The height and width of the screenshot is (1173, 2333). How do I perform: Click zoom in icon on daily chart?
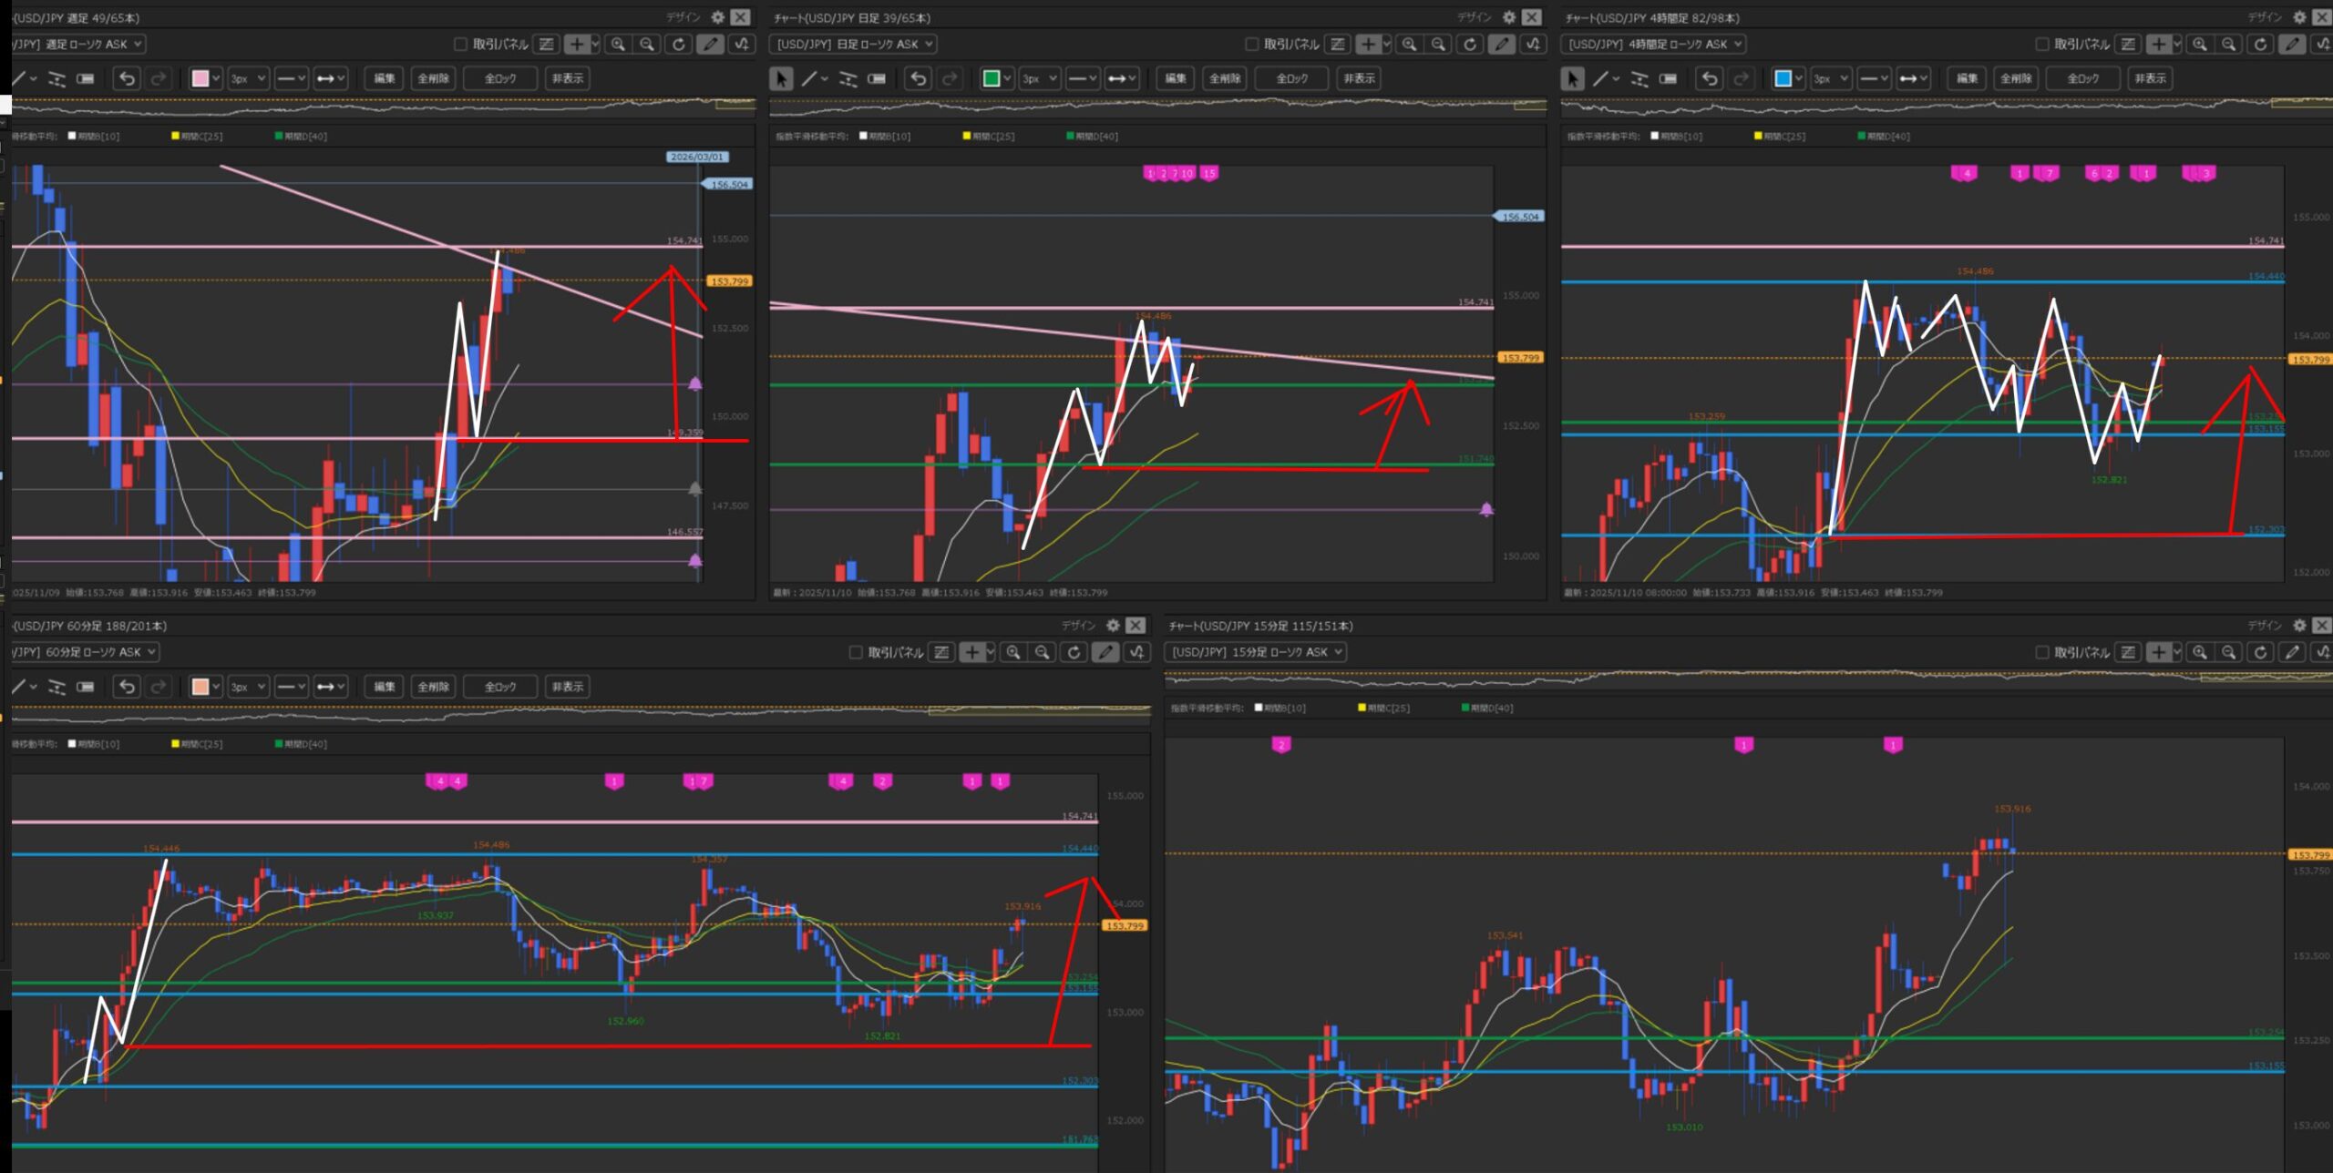(x=1409, y=44)
